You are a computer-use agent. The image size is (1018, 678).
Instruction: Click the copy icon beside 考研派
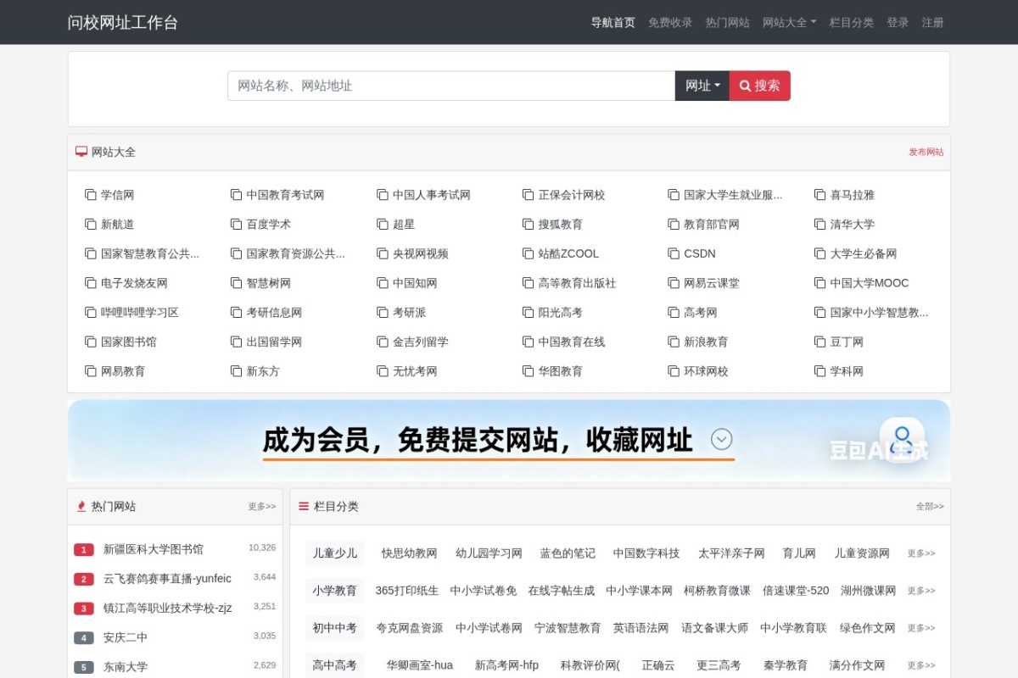pos(383,313)
